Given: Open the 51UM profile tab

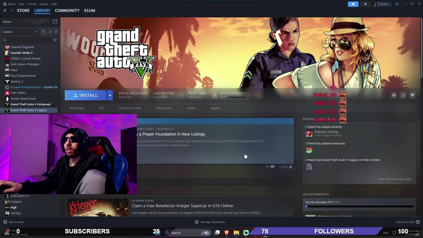Looking at the screenshot, I should [x=90, y=11].
